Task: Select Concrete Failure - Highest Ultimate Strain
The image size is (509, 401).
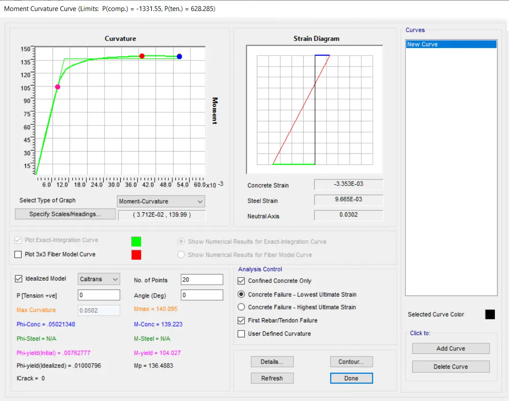Action: point(241,307)
